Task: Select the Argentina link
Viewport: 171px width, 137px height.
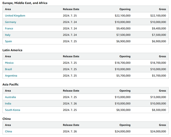Action: (x=11, y=76)
